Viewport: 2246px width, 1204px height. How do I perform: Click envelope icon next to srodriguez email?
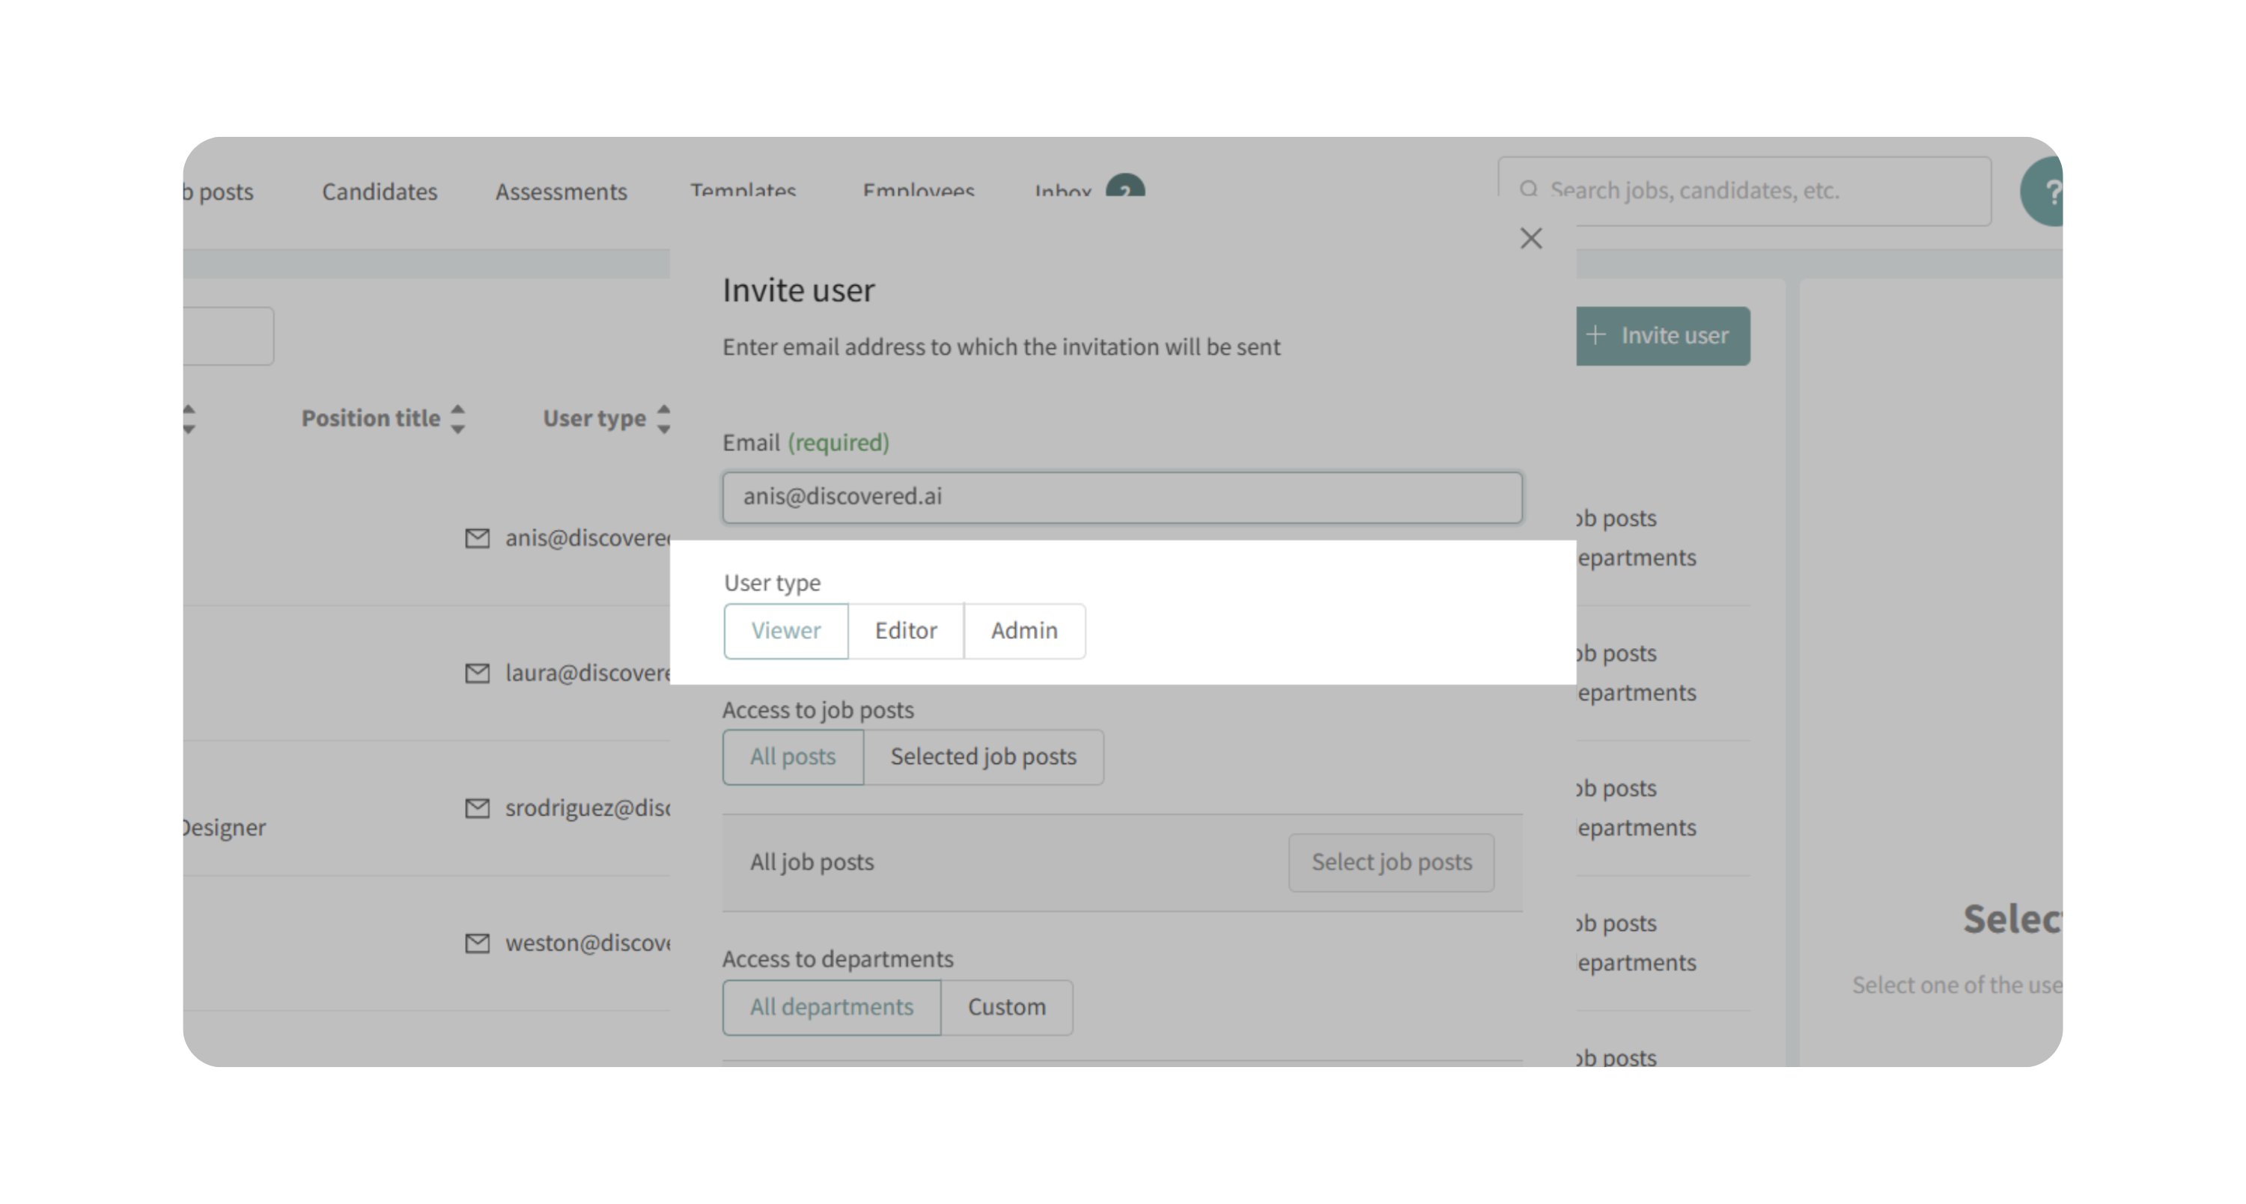click(x=477, y=808)
